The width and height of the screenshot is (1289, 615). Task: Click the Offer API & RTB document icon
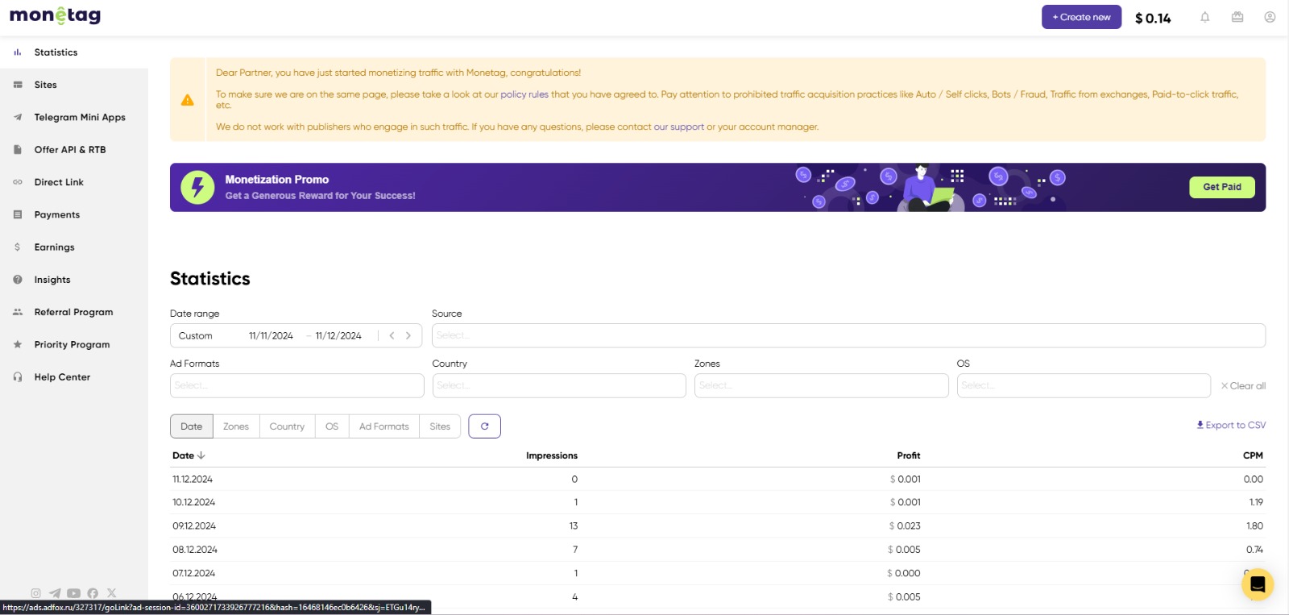(18, 150)
